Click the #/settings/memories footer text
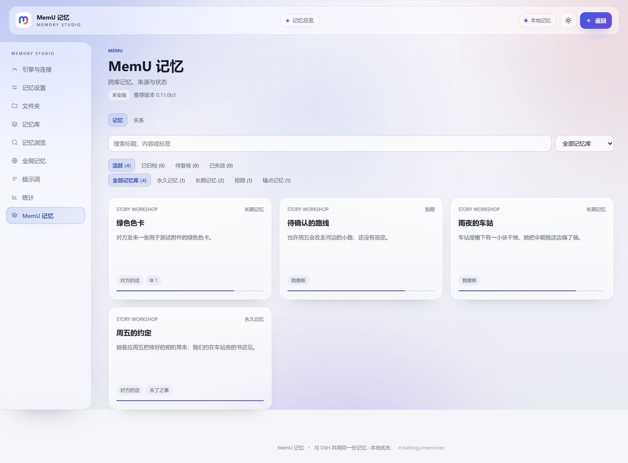This screenshot has height=463, width=628. (x=421, y=448)
